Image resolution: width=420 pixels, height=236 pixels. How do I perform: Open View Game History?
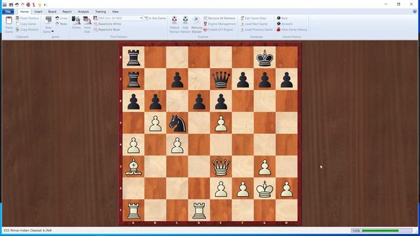pos(291,29)
